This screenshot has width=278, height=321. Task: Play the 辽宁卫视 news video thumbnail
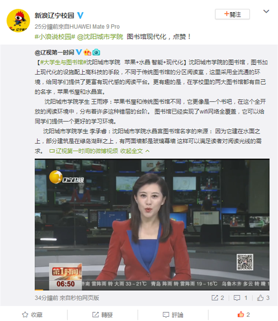[152, 224]
